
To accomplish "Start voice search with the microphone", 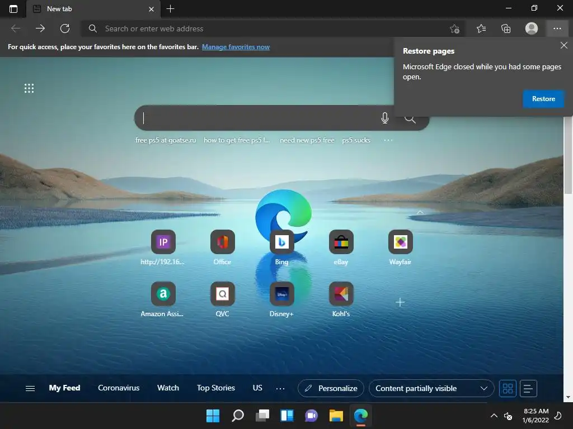I will pyautogui.click(x=385, y=118).
